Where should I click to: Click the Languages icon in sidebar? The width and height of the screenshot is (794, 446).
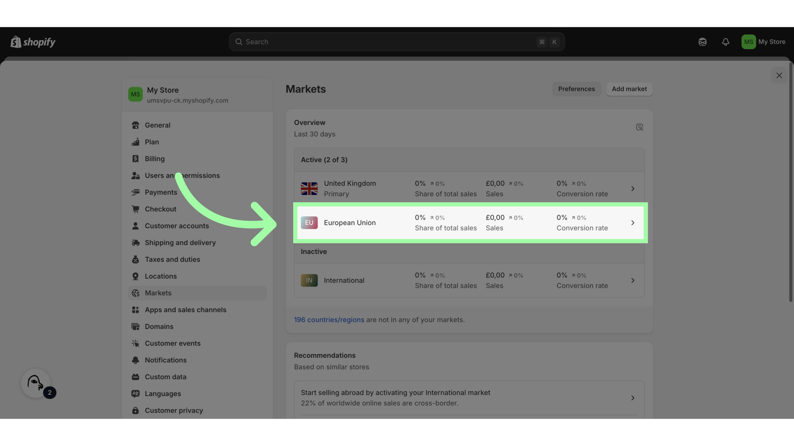135,394
